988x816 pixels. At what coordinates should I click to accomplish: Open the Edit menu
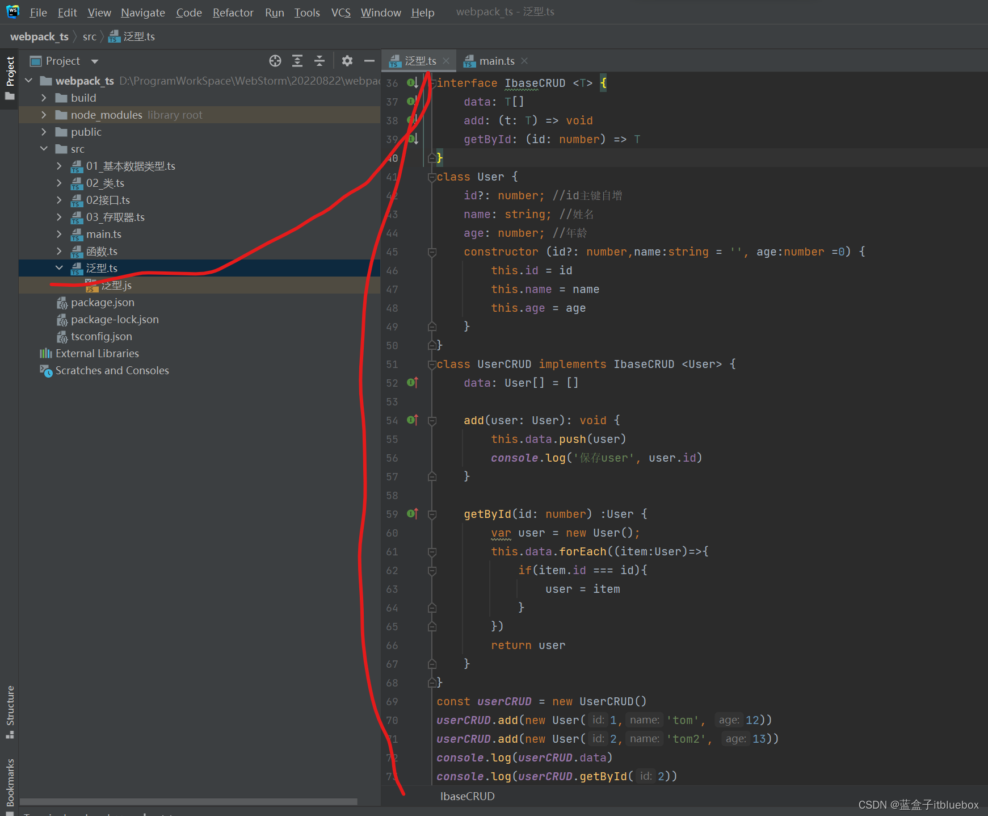(x=67, y=12)
